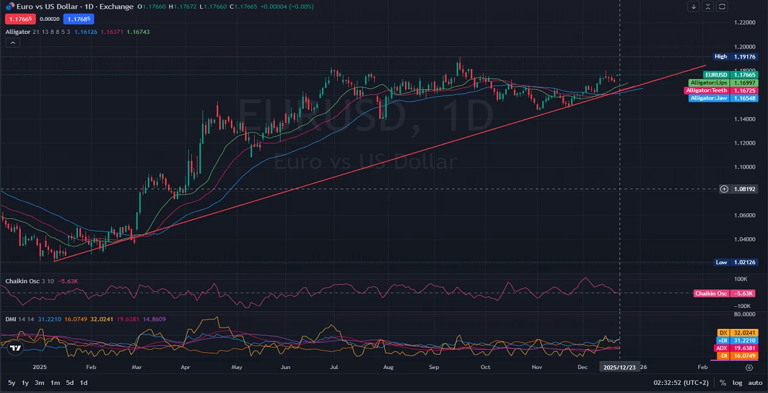Select the Chaikin Osc indicator legend
Image resolution: width=768 pixels, height=393 pixels.
coord(21,281)
